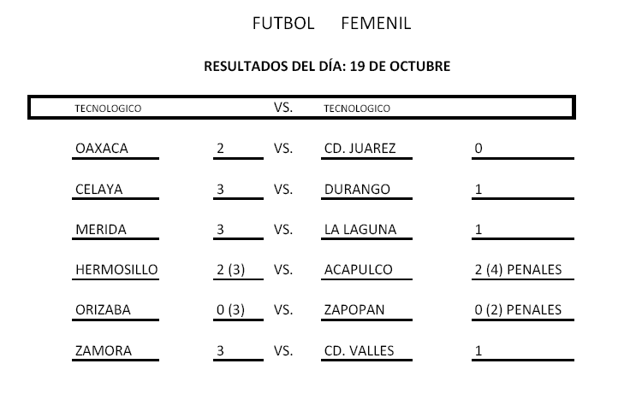636x399 pixels.
Task: Select the RESULTADOS DEL DÍA heading
Action: [x=327, y=66]
